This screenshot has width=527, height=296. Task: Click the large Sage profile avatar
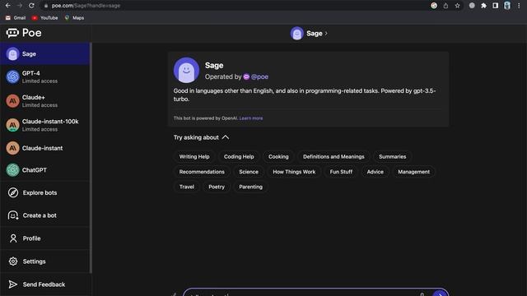[187, 70]
